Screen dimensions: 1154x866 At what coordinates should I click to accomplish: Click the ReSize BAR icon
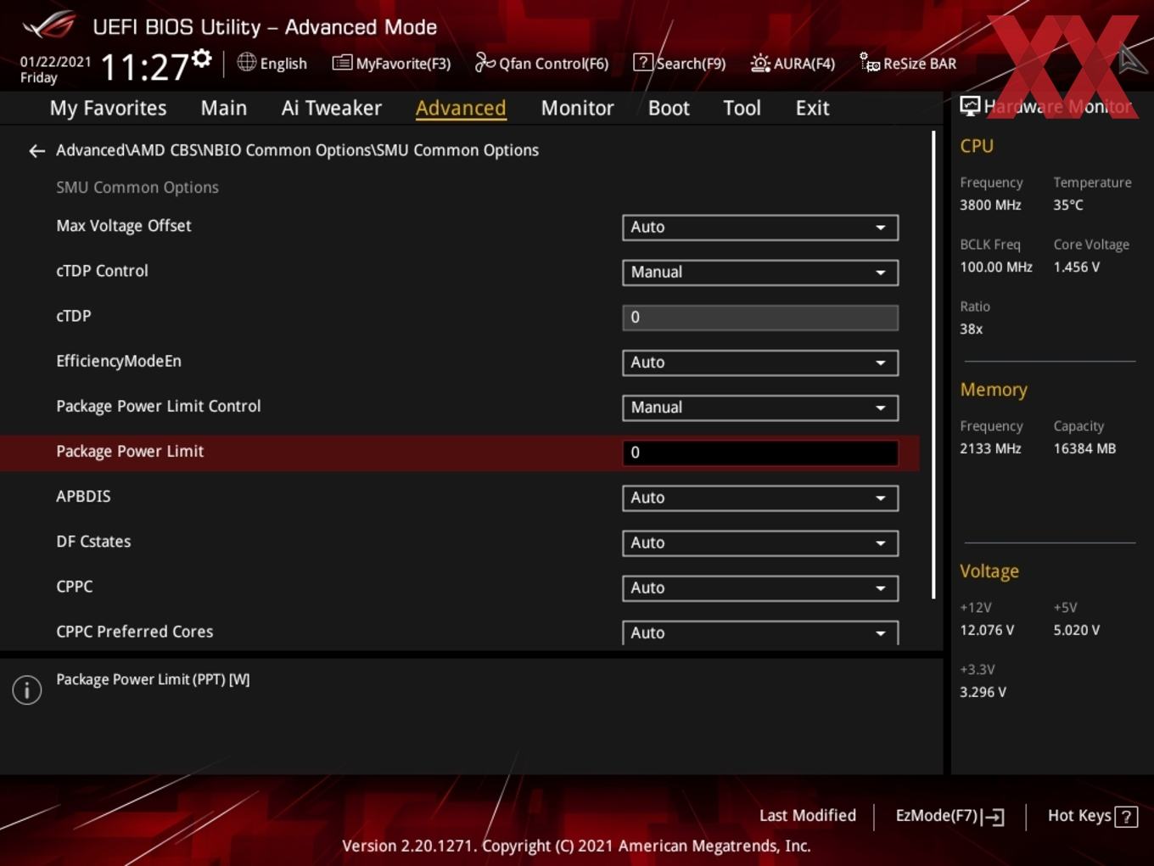pyautogui.click(x=870, y=62)
